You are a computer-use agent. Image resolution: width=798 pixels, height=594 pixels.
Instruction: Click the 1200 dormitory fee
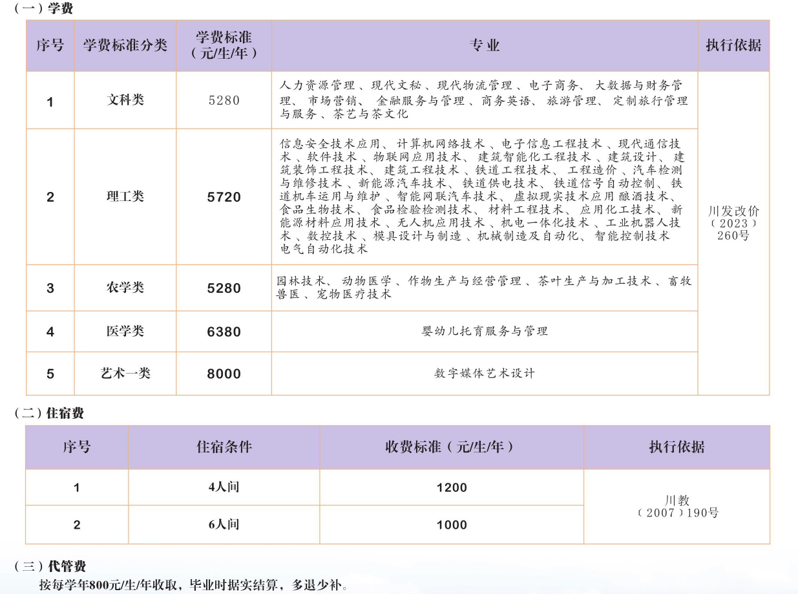451,487
